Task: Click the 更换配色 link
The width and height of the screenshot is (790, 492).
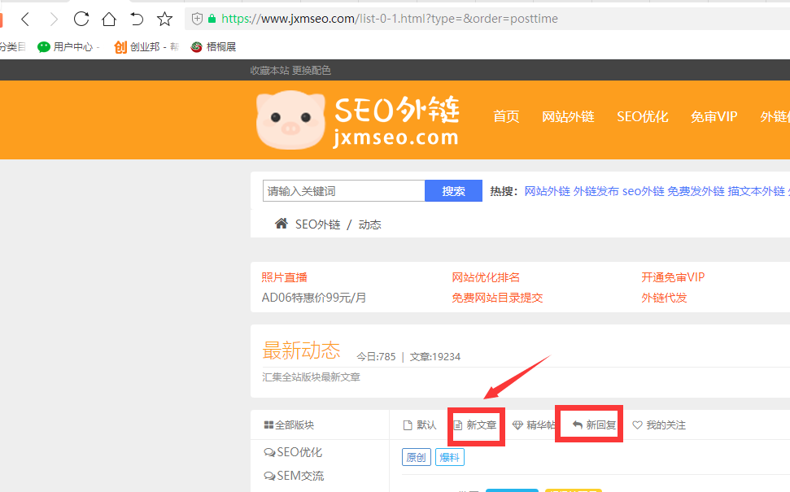Action: click(x=312, y=71)
